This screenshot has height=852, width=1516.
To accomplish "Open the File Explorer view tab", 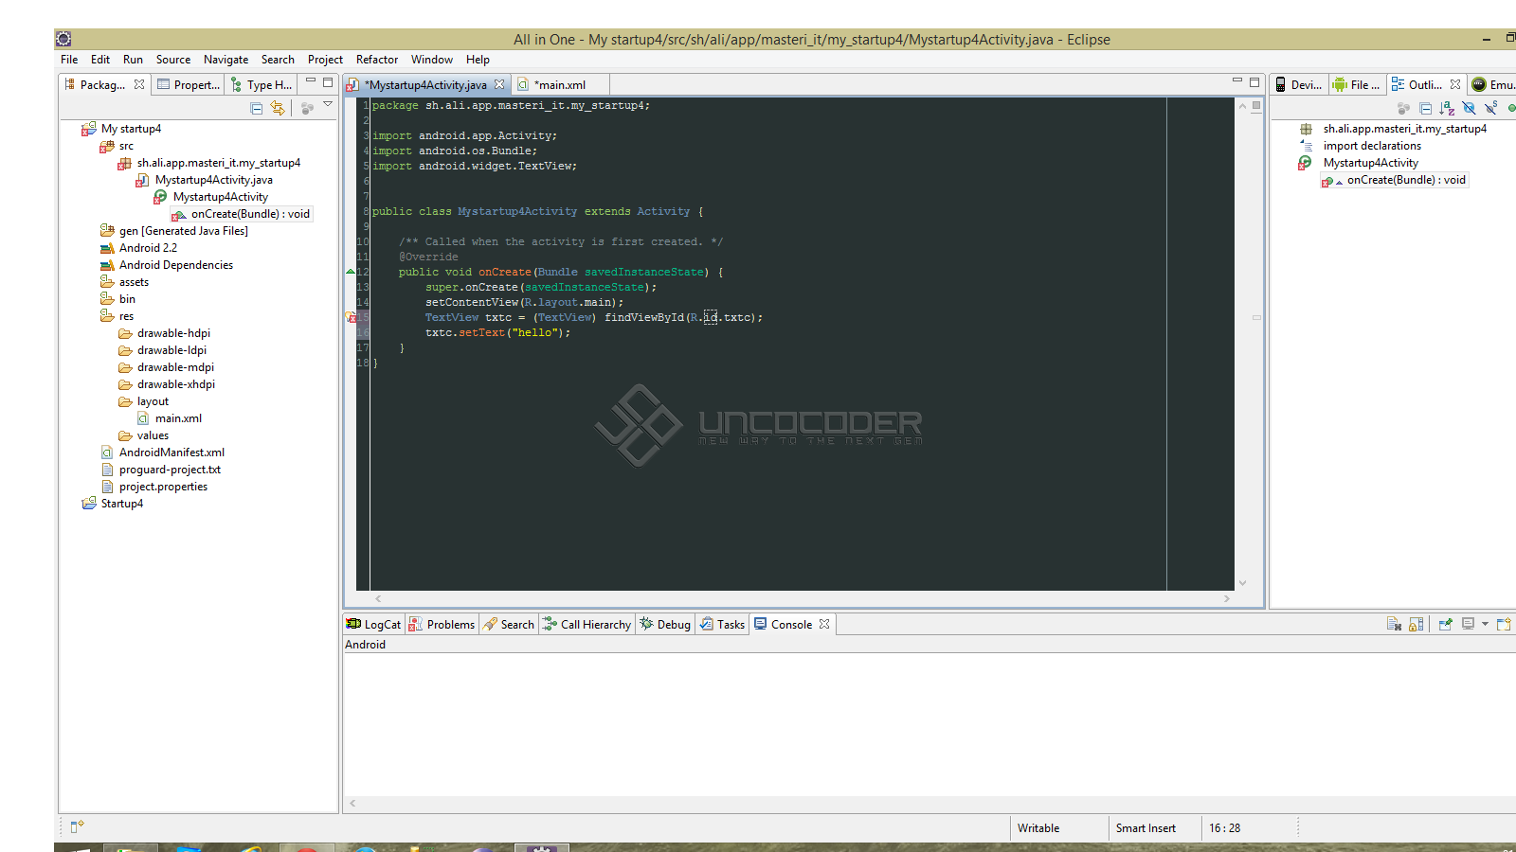I will tap(1357, 84).
